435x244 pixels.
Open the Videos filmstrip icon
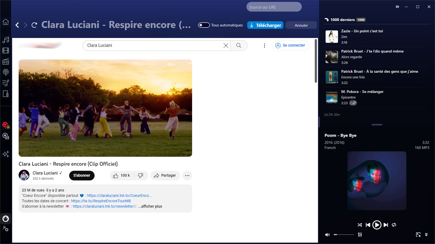point(6,51)
